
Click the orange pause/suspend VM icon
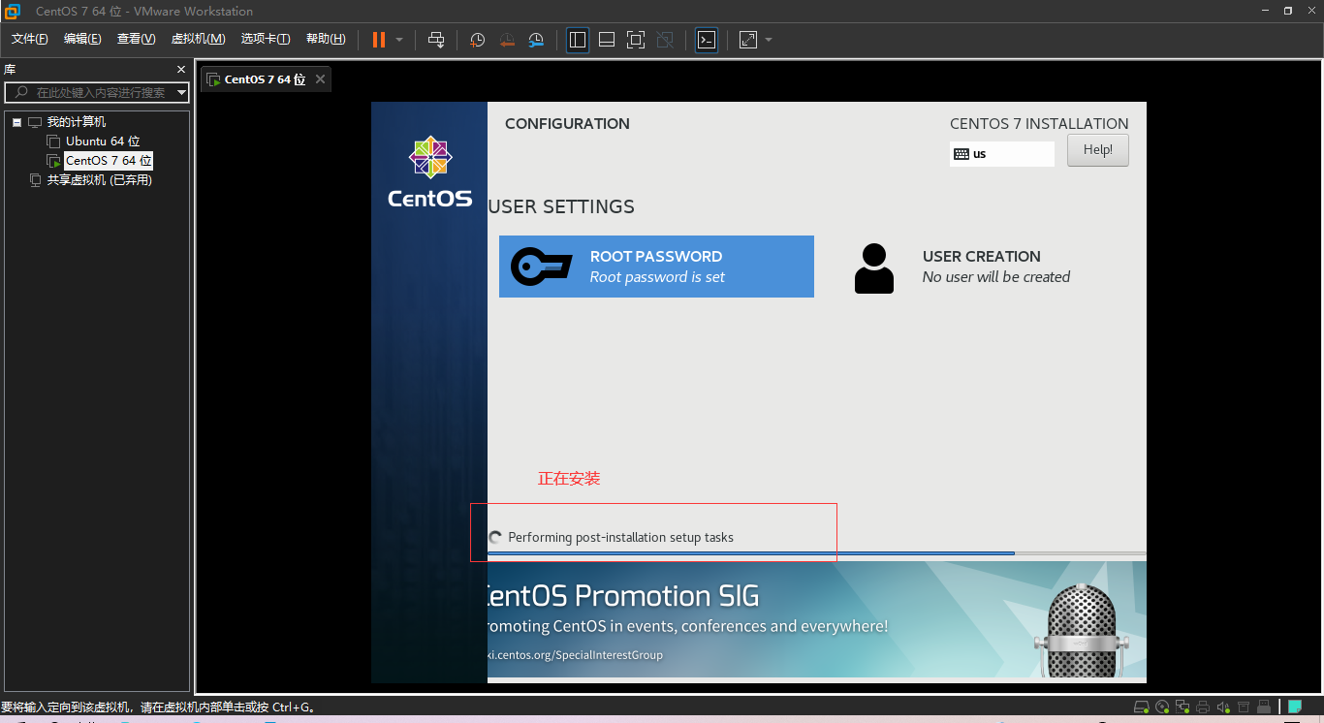tap(379, 40)
